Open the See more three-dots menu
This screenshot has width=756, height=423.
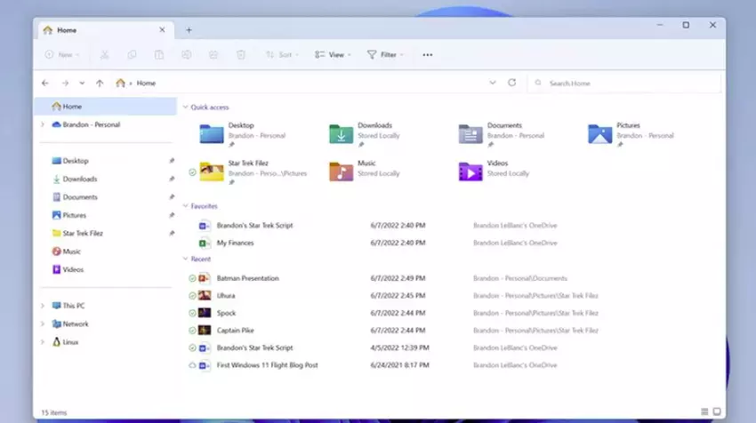(x=428, y=55)
